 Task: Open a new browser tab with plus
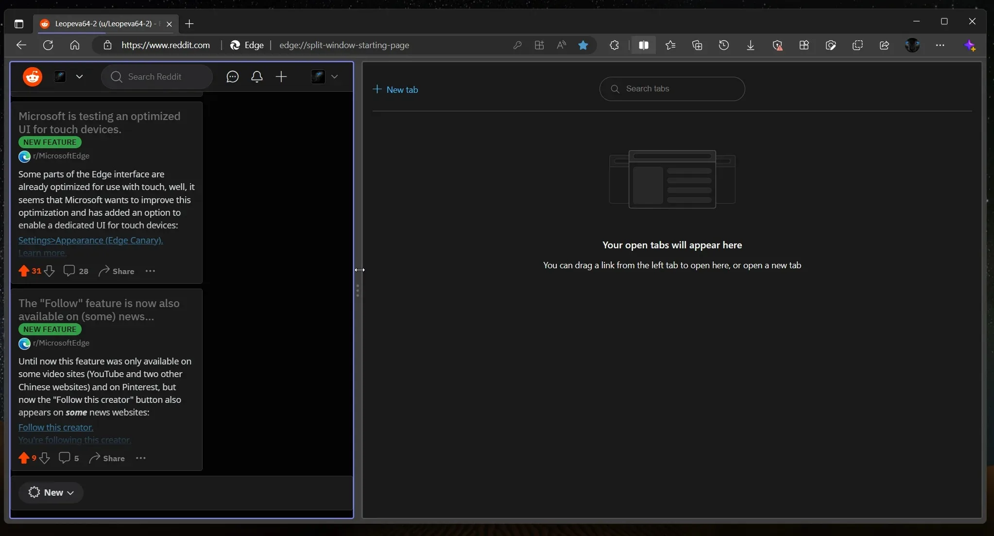[189, 23]
